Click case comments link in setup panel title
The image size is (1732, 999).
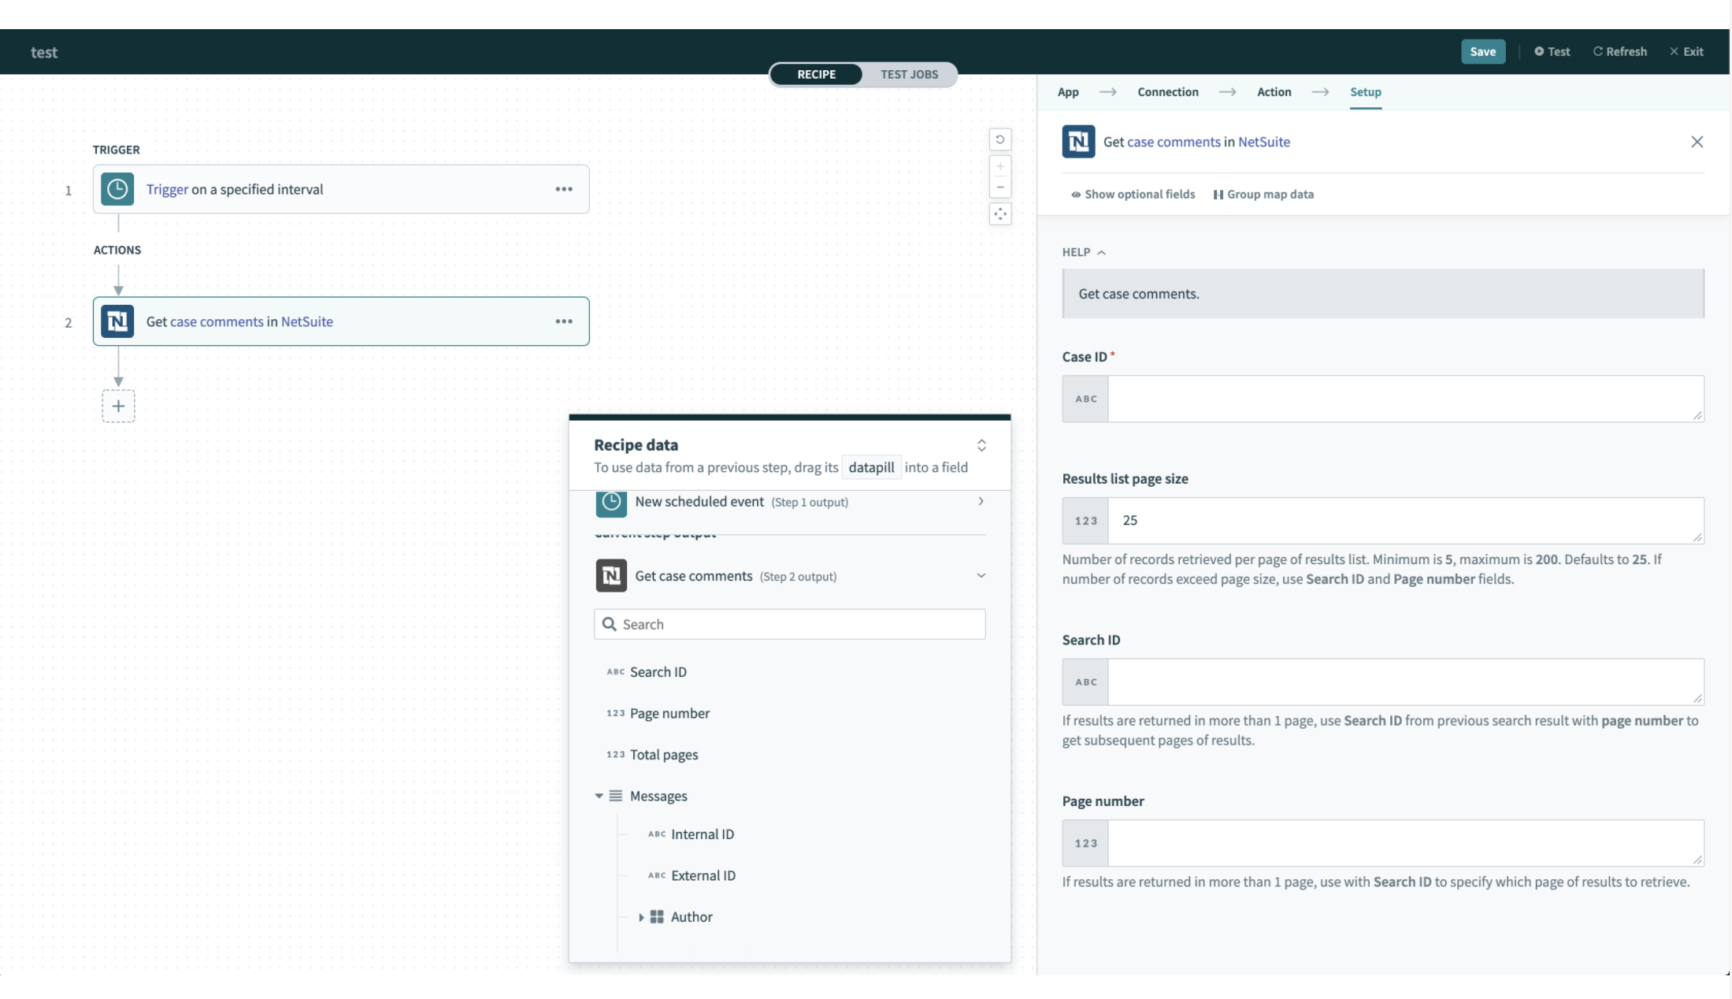click(x=1174, y=142)
